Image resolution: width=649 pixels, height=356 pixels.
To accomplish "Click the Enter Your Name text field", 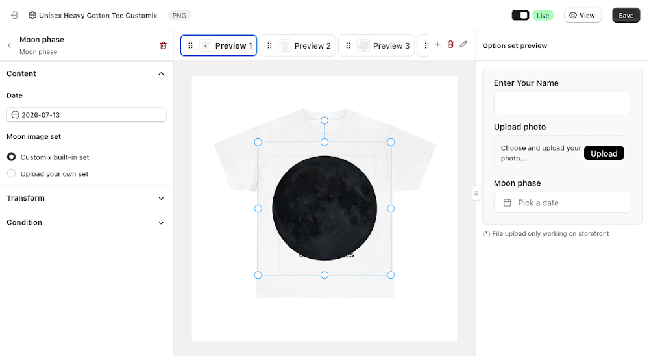I will [562, 103].
